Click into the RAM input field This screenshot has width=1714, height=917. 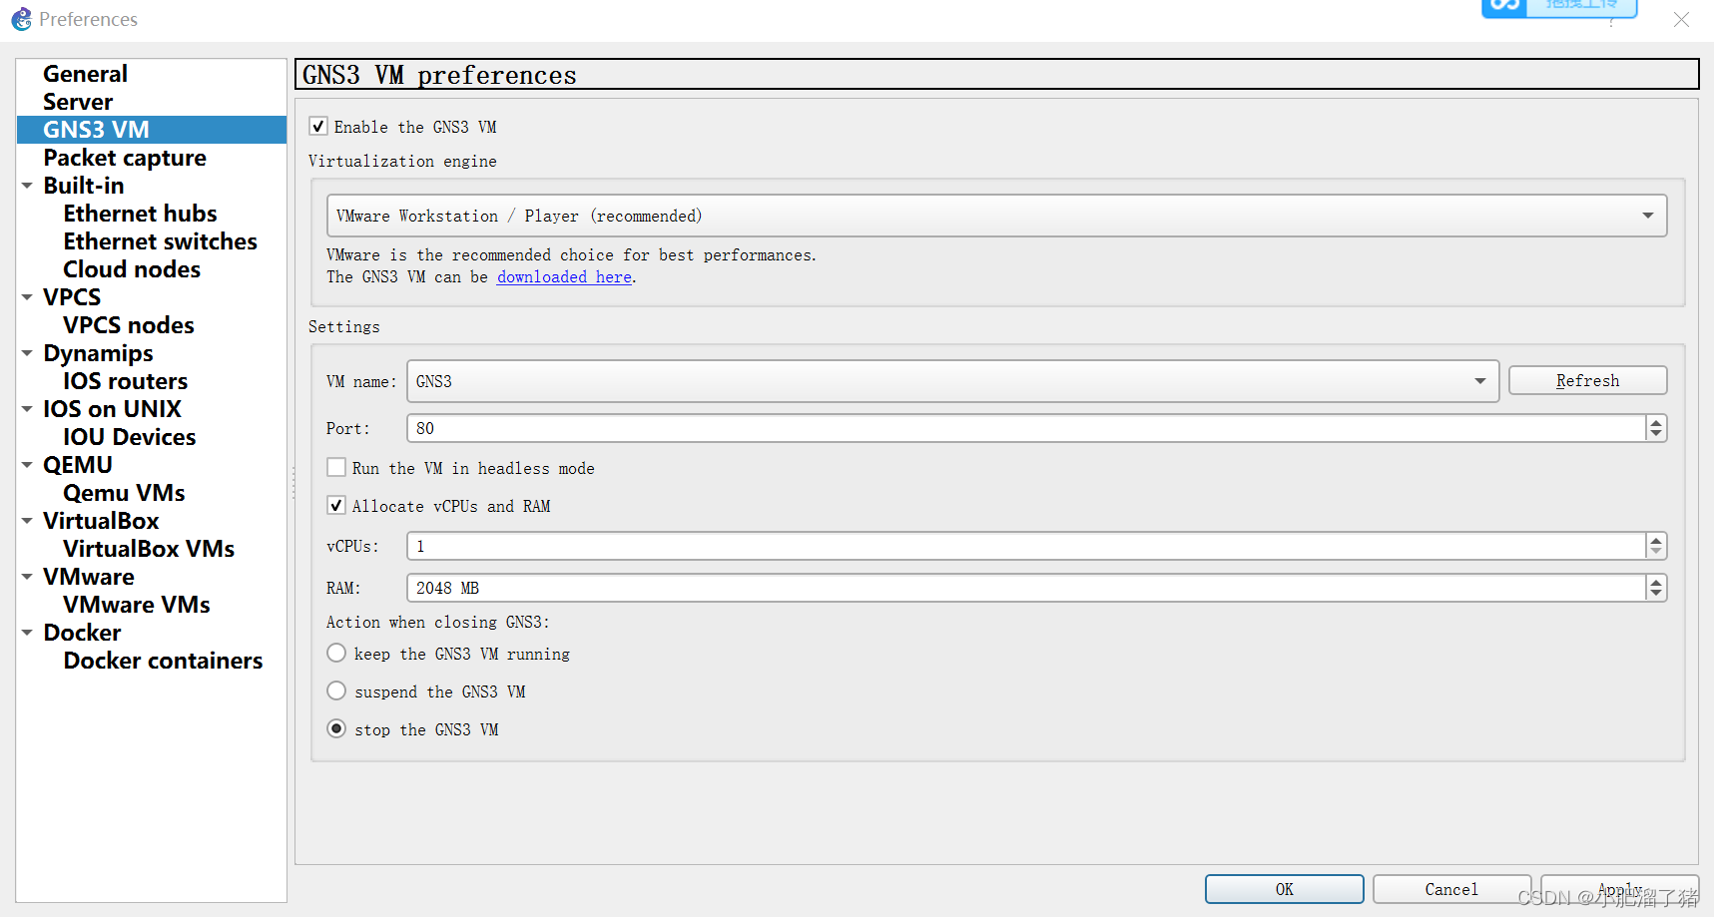1025,588
